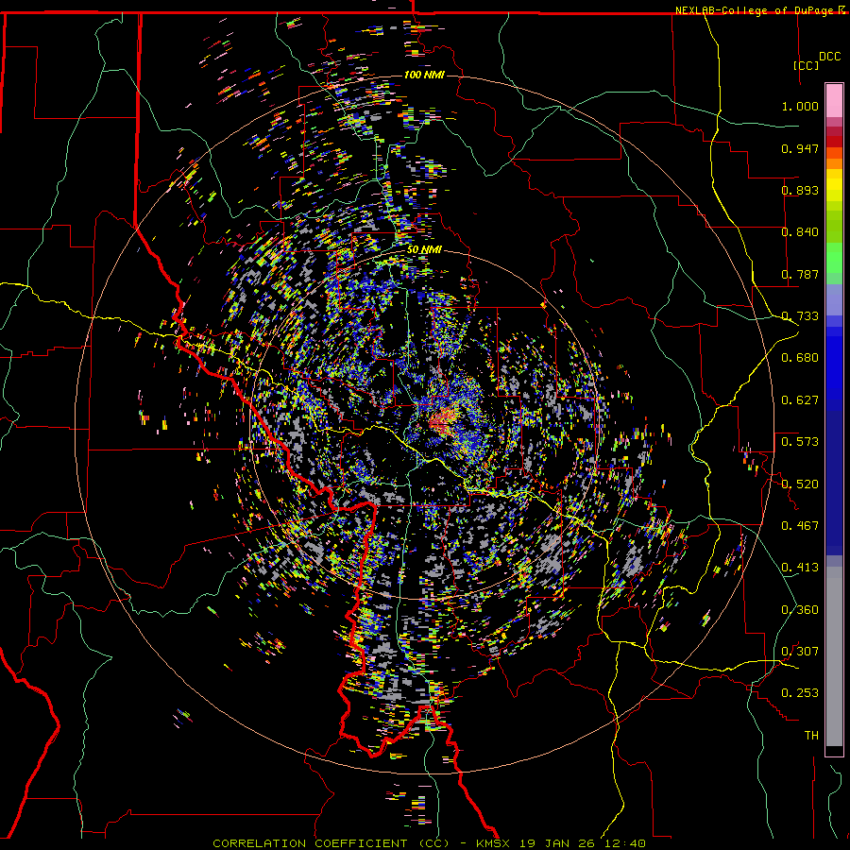Select the 0.467 scale value

800,526
